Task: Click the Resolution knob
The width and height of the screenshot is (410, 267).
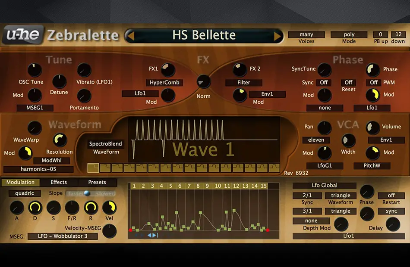Action: pos(60,140)
